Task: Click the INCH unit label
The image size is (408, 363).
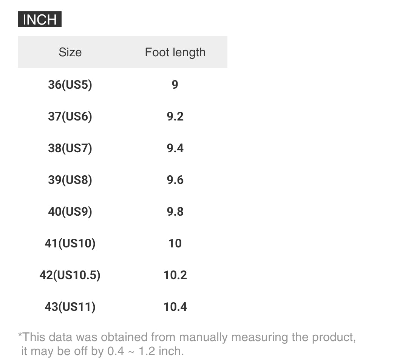Action: coord(40,20)
